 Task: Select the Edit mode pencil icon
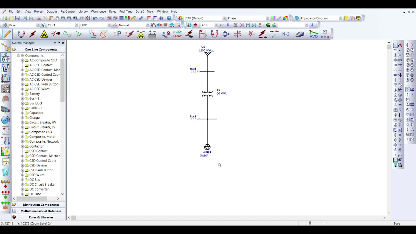(7, 34)
